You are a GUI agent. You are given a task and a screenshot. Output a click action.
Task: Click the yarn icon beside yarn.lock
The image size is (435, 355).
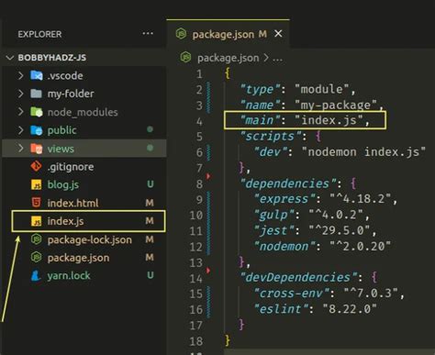coord(36,275)
